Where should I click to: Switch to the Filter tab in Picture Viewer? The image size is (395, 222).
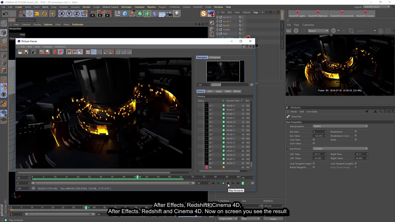228,91
